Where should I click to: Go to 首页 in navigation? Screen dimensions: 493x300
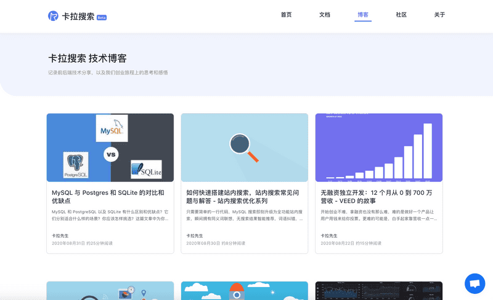click(286, 15)
